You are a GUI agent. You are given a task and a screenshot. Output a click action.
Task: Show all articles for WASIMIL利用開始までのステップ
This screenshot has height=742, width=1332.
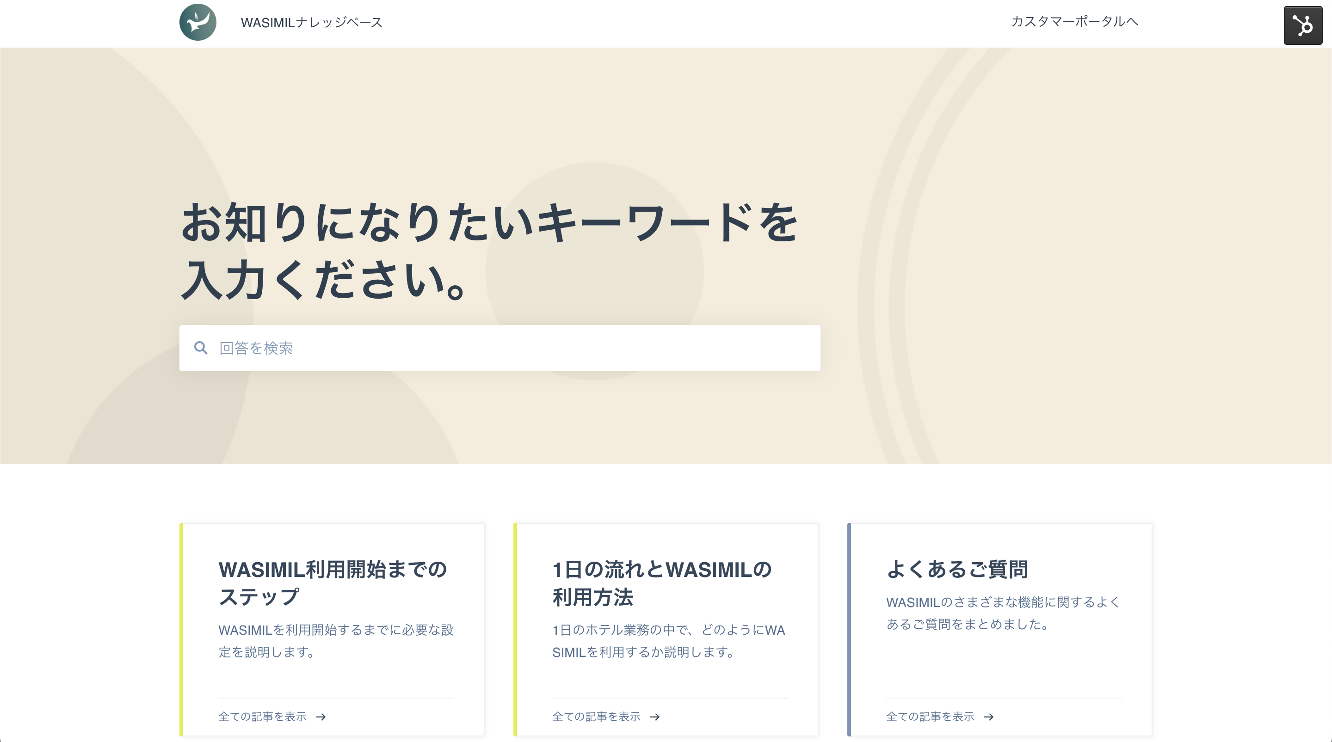point(263,717)
